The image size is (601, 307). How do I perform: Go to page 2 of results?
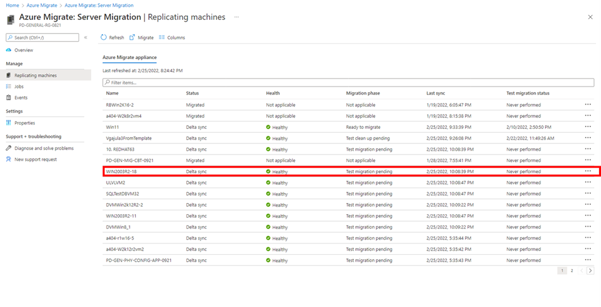click(572, 271)
